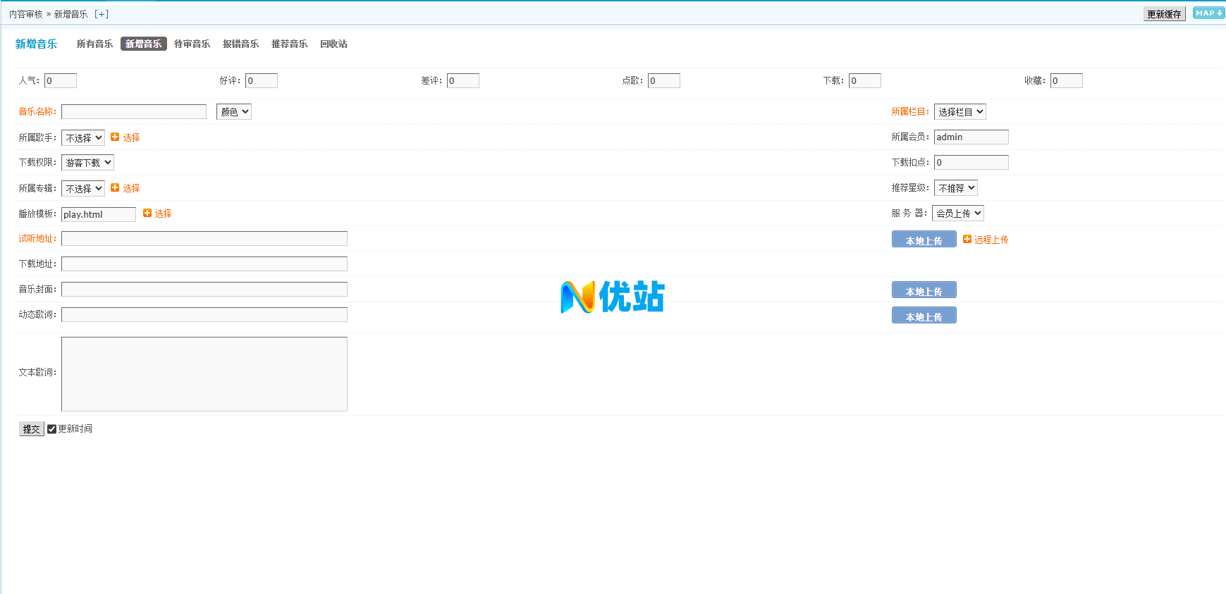Toggle the 更新时间 checkbox

point(51,429)
